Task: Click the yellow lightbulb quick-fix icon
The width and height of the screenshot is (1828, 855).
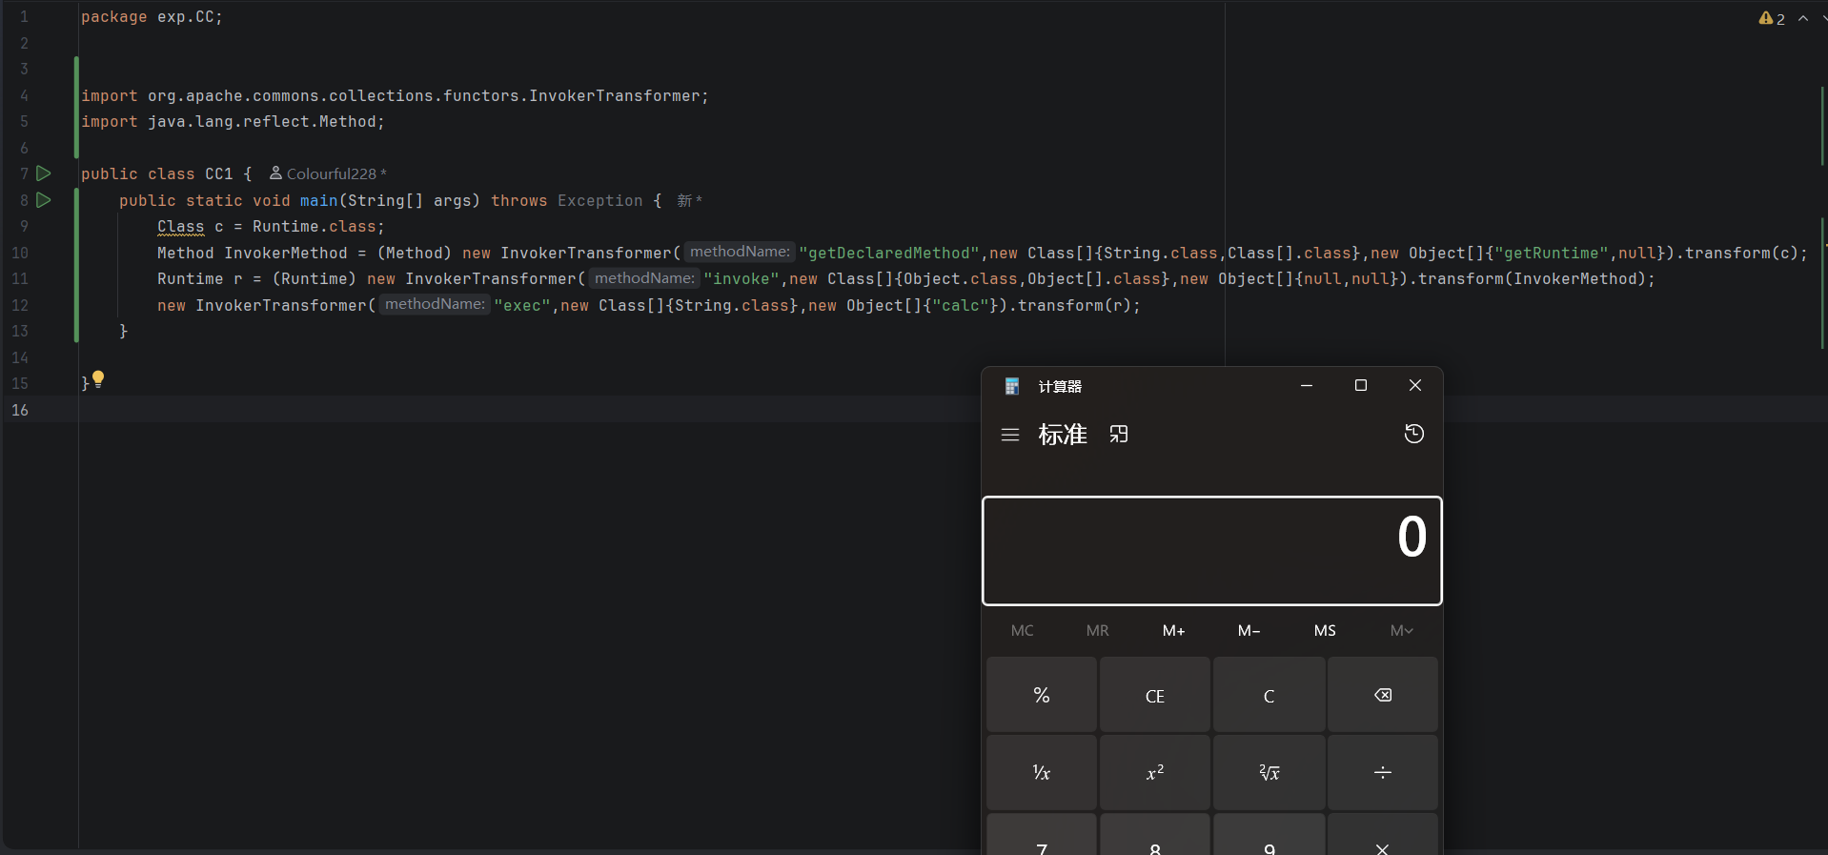Action: 98,378
